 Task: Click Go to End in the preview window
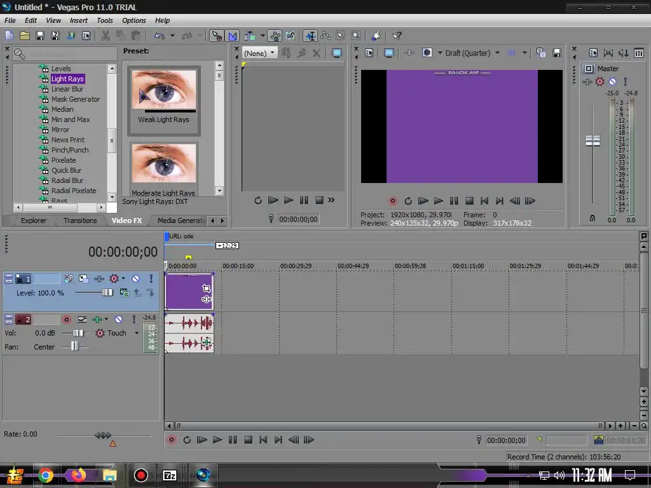click(x=500, y=201)
